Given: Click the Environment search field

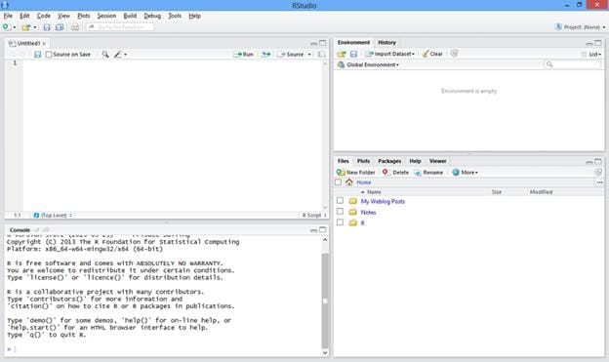Looking at the screenshot, I should 572,64.
